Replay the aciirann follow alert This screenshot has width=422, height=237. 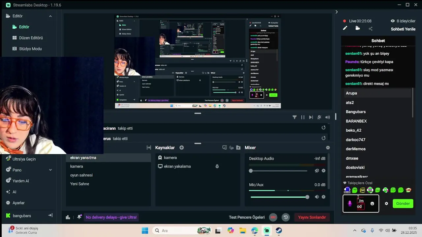click(323, 128)
